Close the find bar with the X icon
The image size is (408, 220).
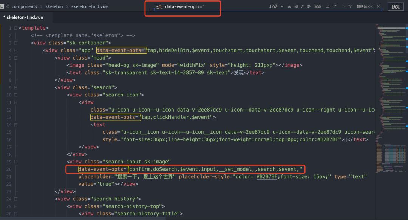tap(379, 6)
